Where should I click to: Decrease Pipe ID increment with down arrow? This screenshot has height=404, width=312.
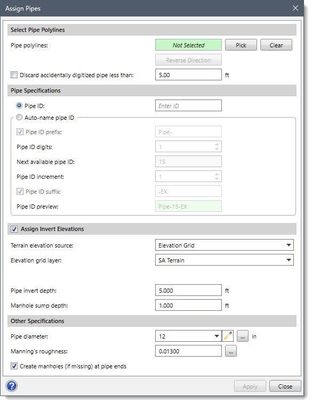coord(217,179)
